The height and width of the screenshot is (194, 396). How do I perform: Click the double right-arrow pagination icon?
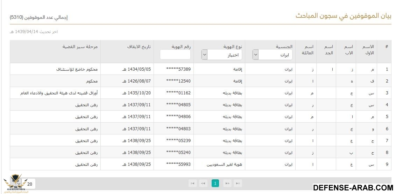[227, 183]
